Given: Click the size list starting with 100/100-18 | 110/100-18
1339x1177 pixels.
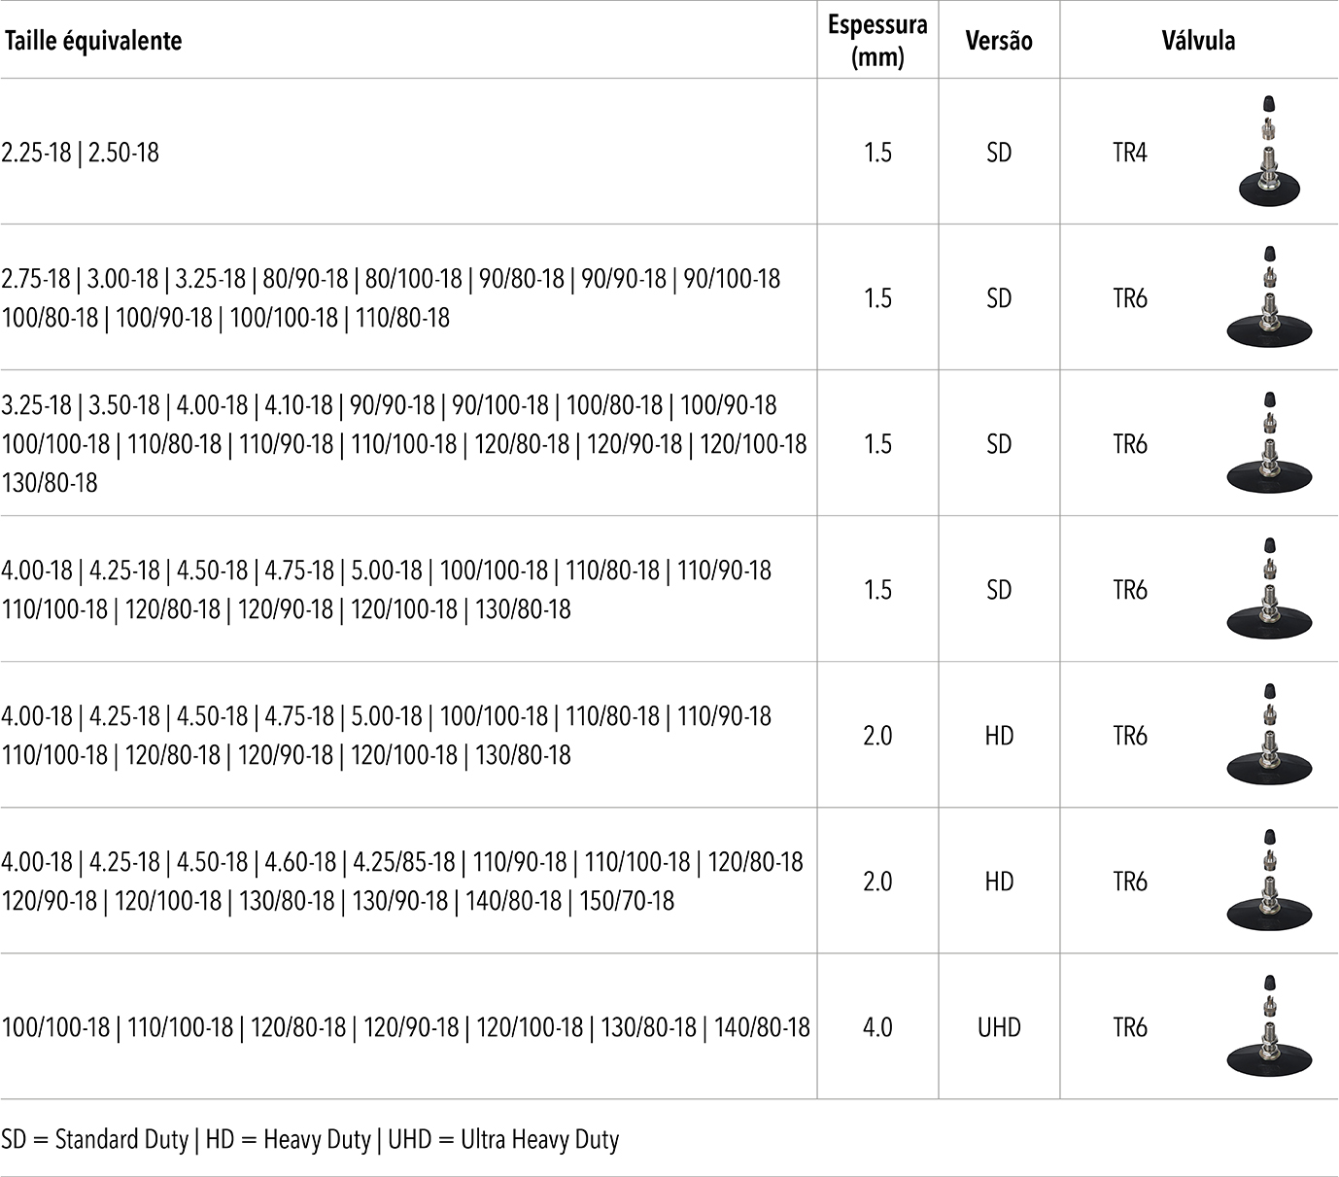Looking at the screenshot, I should [x=405, y=1027].
